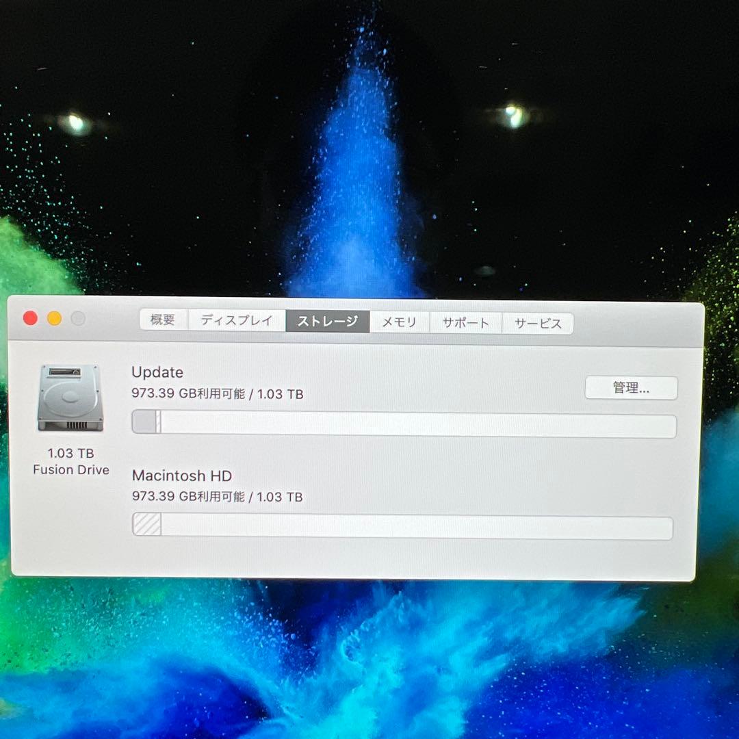This screenshot has height=739, width=739.
Task: Click the used space segment of Update bar
Action: tap(145, 422)
